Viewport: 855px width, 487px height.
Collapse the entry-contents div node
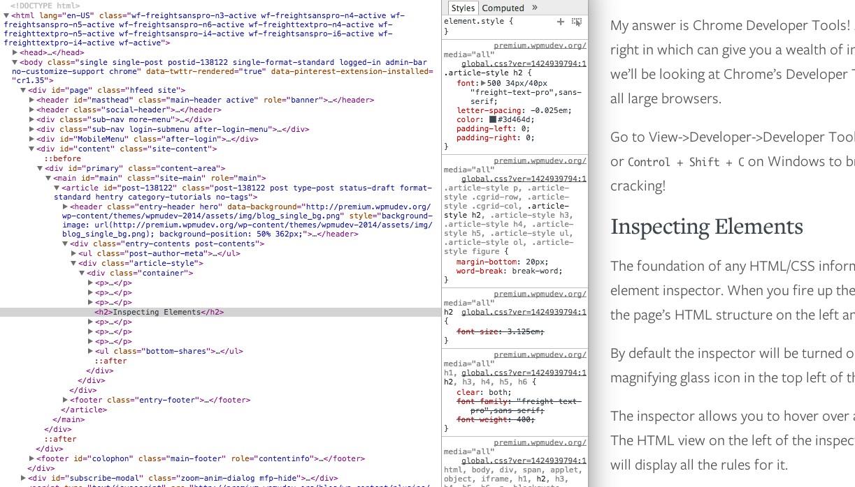pyautogui.click(x=65, y=244)
